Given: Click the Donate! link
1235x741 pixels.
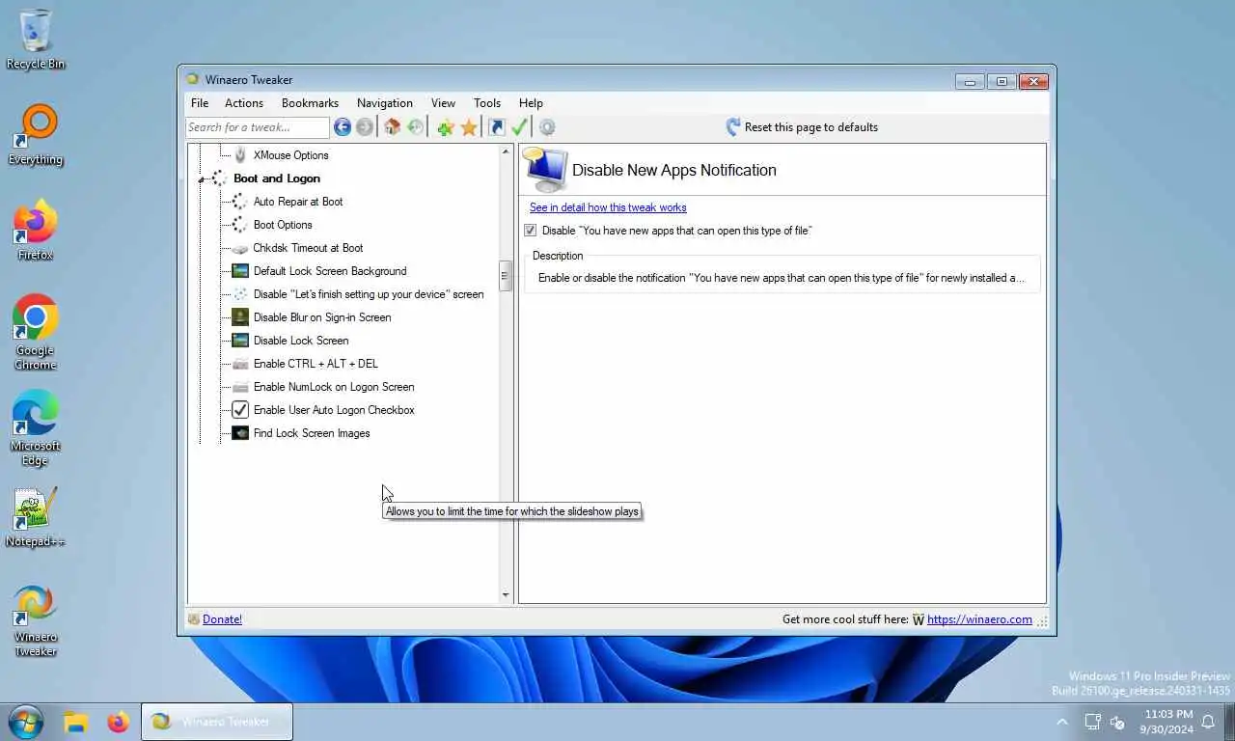Looking at the screenshot, I should (x=222, y=619).
